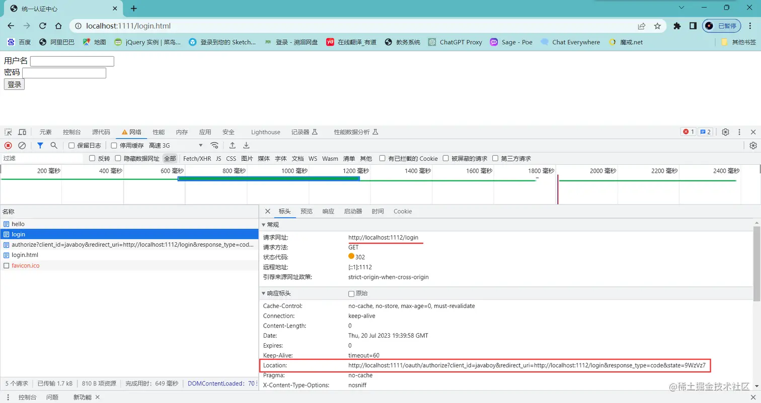Filter requests by 文档 type
761x403 pixels.
point(298,159)
